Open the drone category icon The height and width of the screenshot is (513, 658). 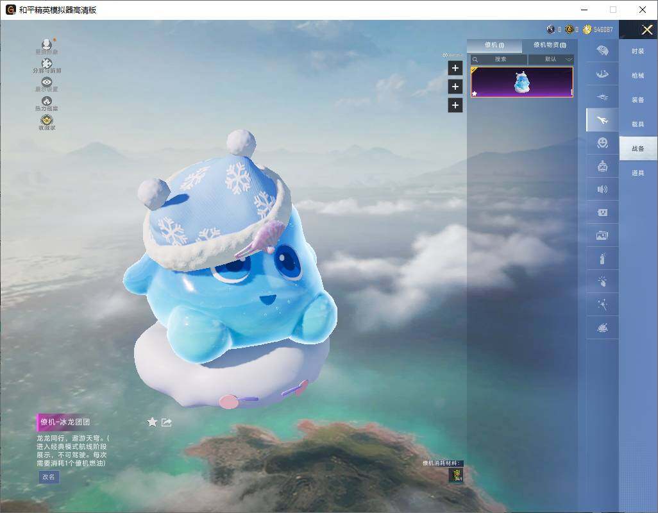click(x=603, y=97)
